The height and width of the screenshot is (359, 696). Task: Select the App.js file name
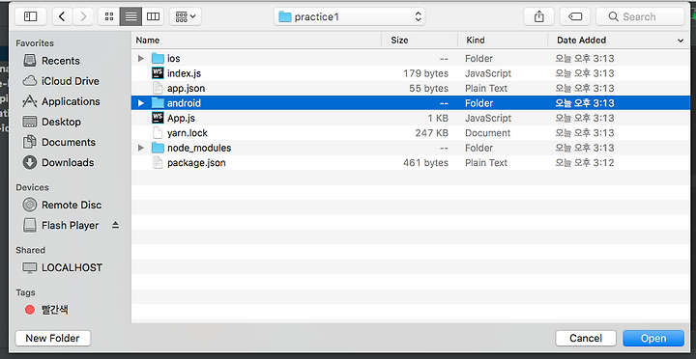[x=181, y=118]
